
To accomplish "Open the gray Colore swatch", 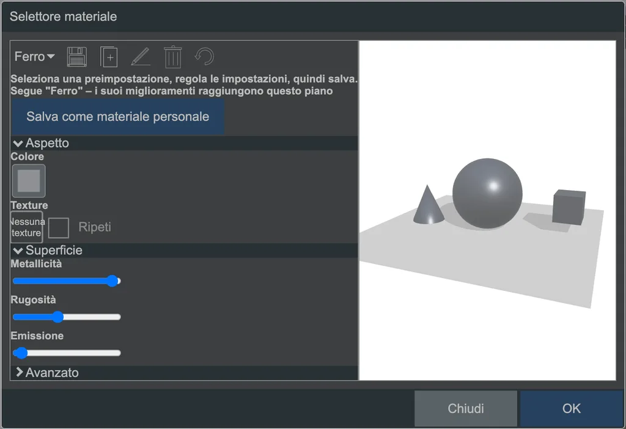I will coord(29,181).
